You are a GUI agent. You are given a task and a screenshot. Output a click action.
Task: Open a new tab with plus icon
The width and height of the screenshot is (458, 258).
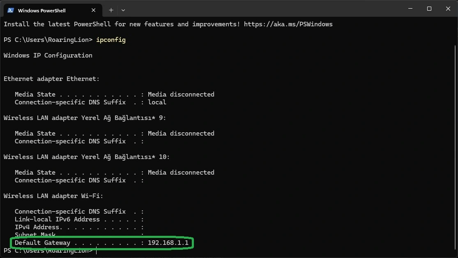tap(111, 10)
